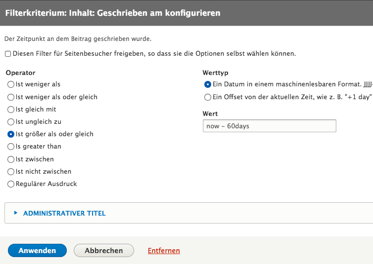
Task: Select the 'Ist weniger als' operator
Action: 11,84
